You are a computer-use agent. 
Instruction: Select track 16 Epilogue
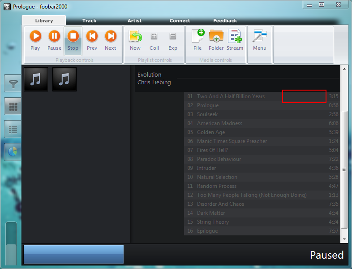(262, 231)
